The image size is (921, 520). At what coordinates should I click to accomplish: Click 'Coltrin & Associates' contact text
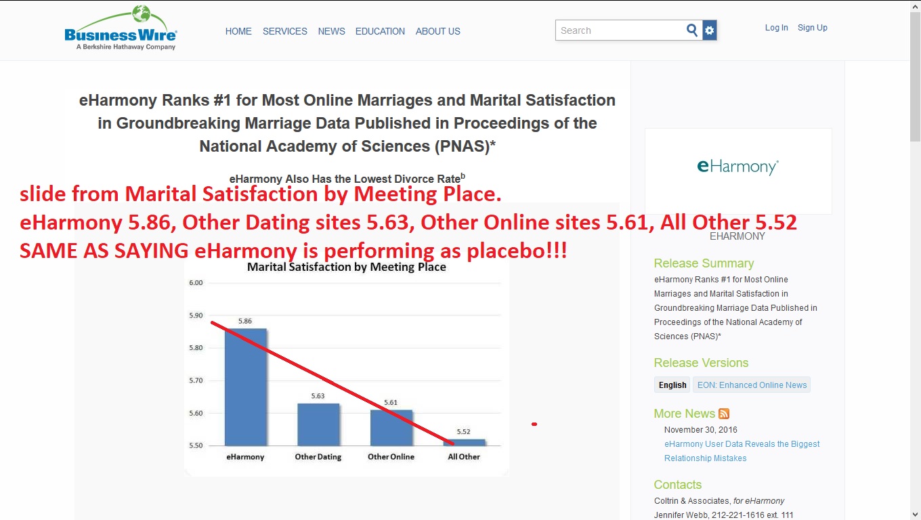point(692,501)
